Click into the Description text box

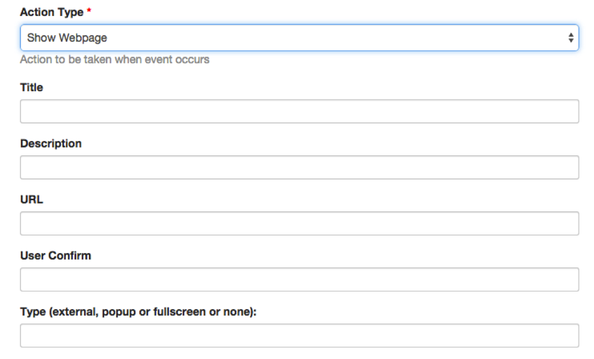pos(299,167)
